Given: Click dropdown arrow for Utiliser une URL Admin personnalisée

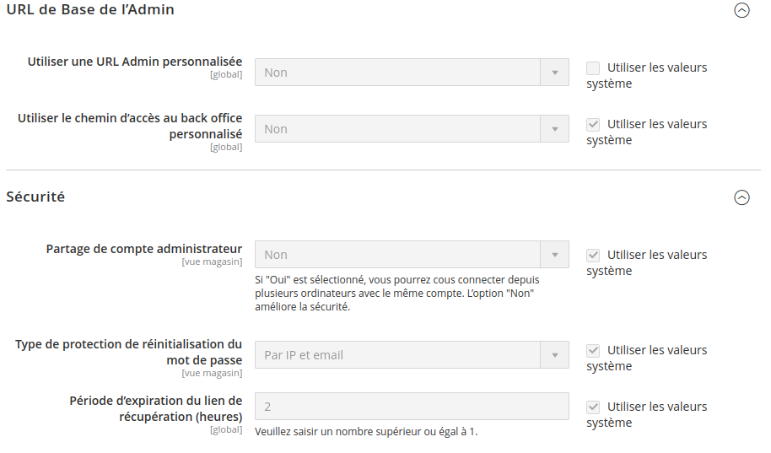Looking at the screenshot, I should pos(554,73).
